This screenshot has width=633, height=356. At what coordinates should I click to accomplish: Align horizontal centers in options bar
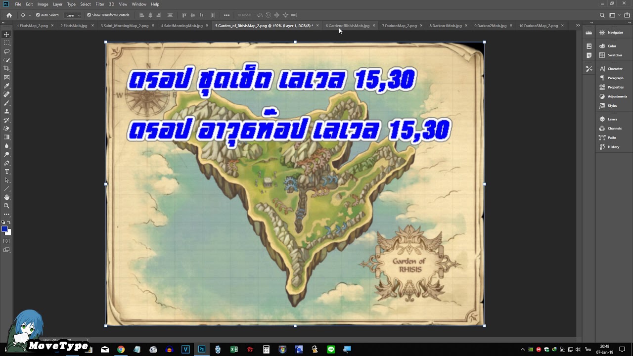[151, 15]
